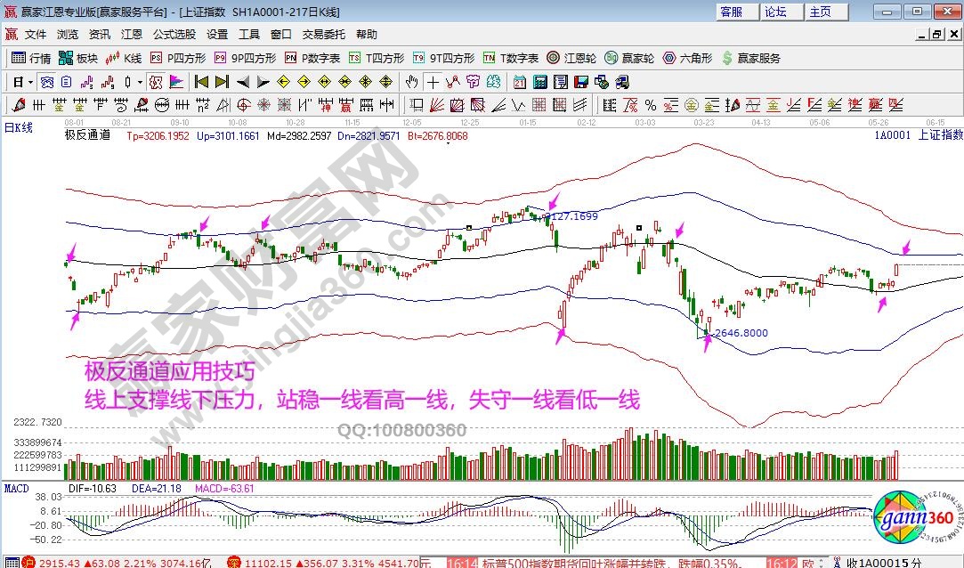Screen dimensions: 964x568
Task: Toggle the highlighted 极反通道 indicator button
Action: tap(155, 82)
